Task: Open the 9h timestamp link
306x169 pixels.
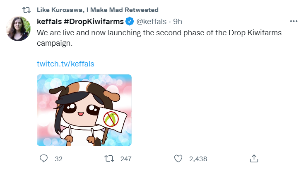Action: point(178,21)
